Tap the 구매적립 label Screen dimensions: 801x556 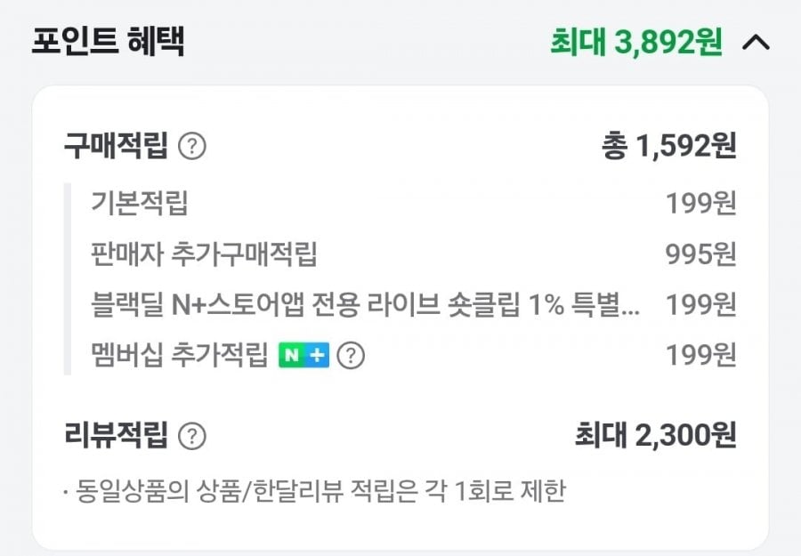point(116,146)
